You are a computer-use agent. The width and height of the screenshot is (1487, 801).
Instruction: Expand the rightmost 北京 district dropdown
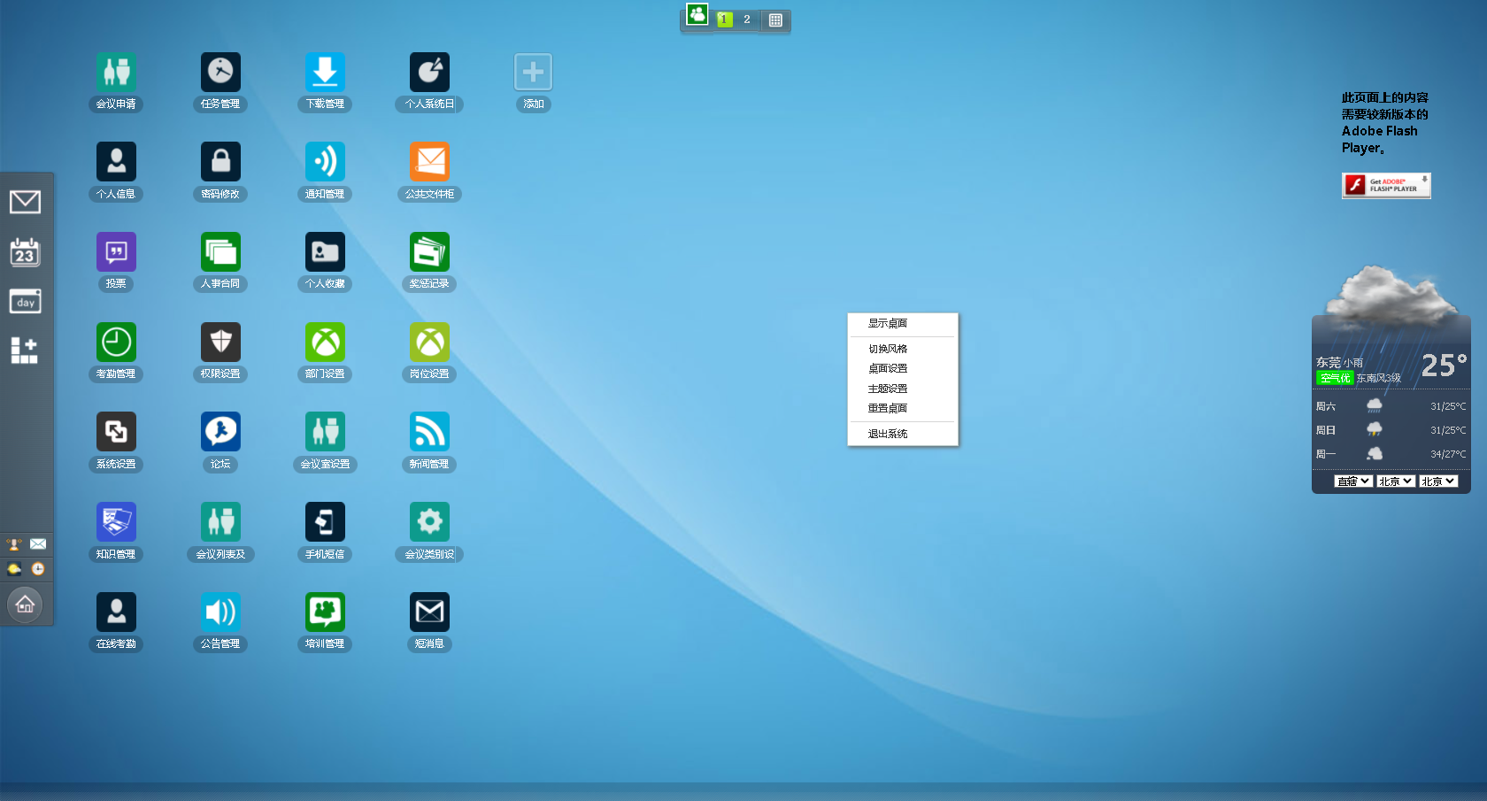pos(1437,481)
